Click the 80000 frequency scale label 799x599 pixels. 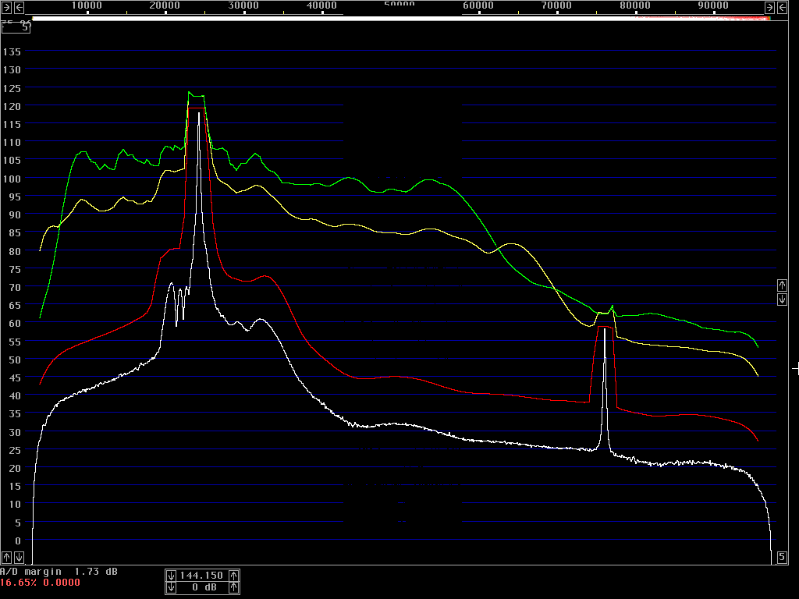635,5
